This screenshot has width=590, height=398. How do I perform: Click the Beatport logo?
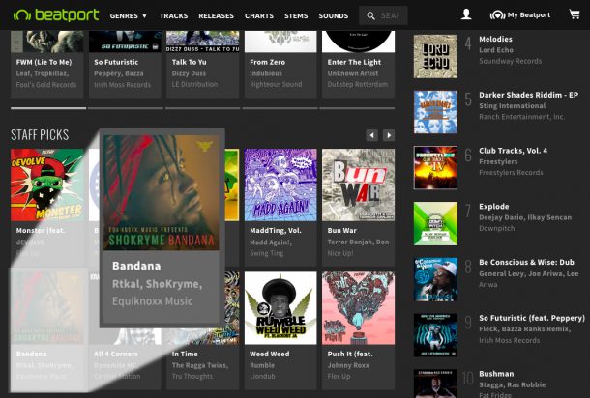pos(56,15)
